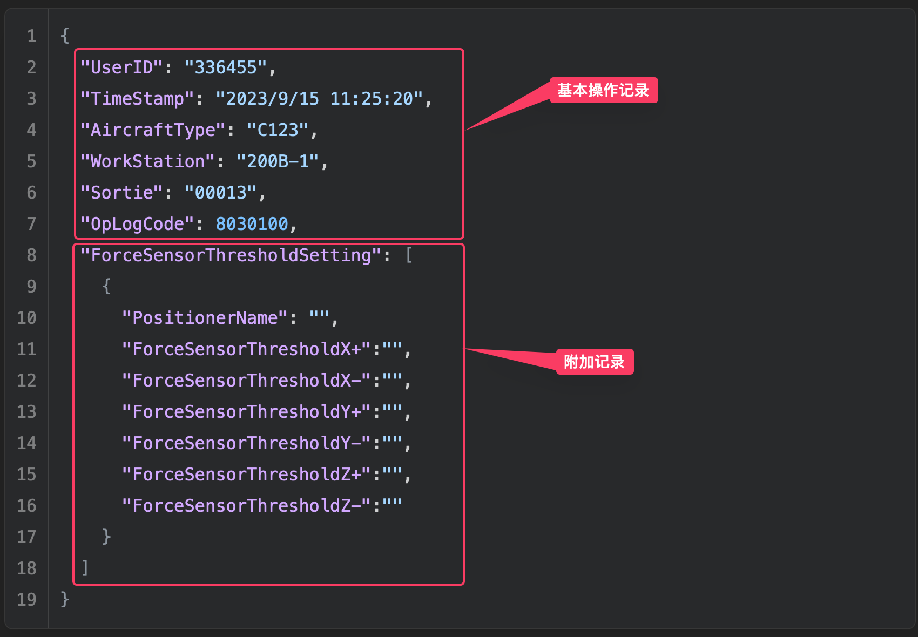The image size is (918, 637).
Task: Click line number 19 in the gutter
Action: point(27,599)
